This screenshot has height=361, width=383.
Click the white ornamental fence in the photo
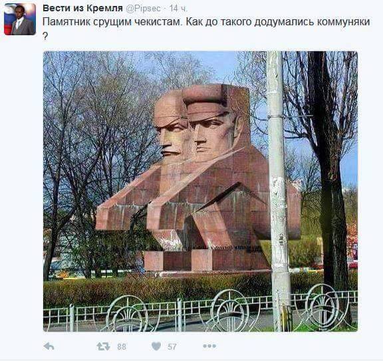click(x=200, y=310)
